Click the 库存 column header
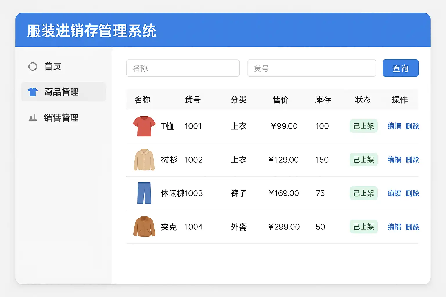 (x=323, y=100)
